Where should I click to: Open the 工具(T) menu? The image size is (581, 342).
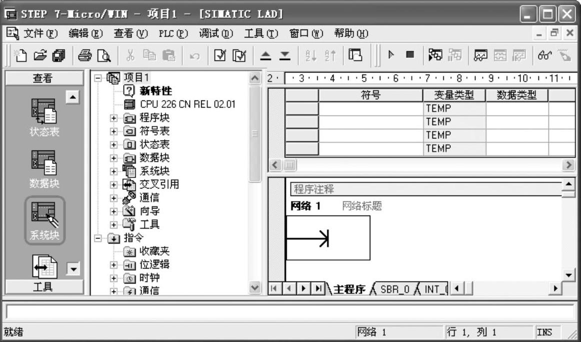pyautogui.click(x=261, y=34)
